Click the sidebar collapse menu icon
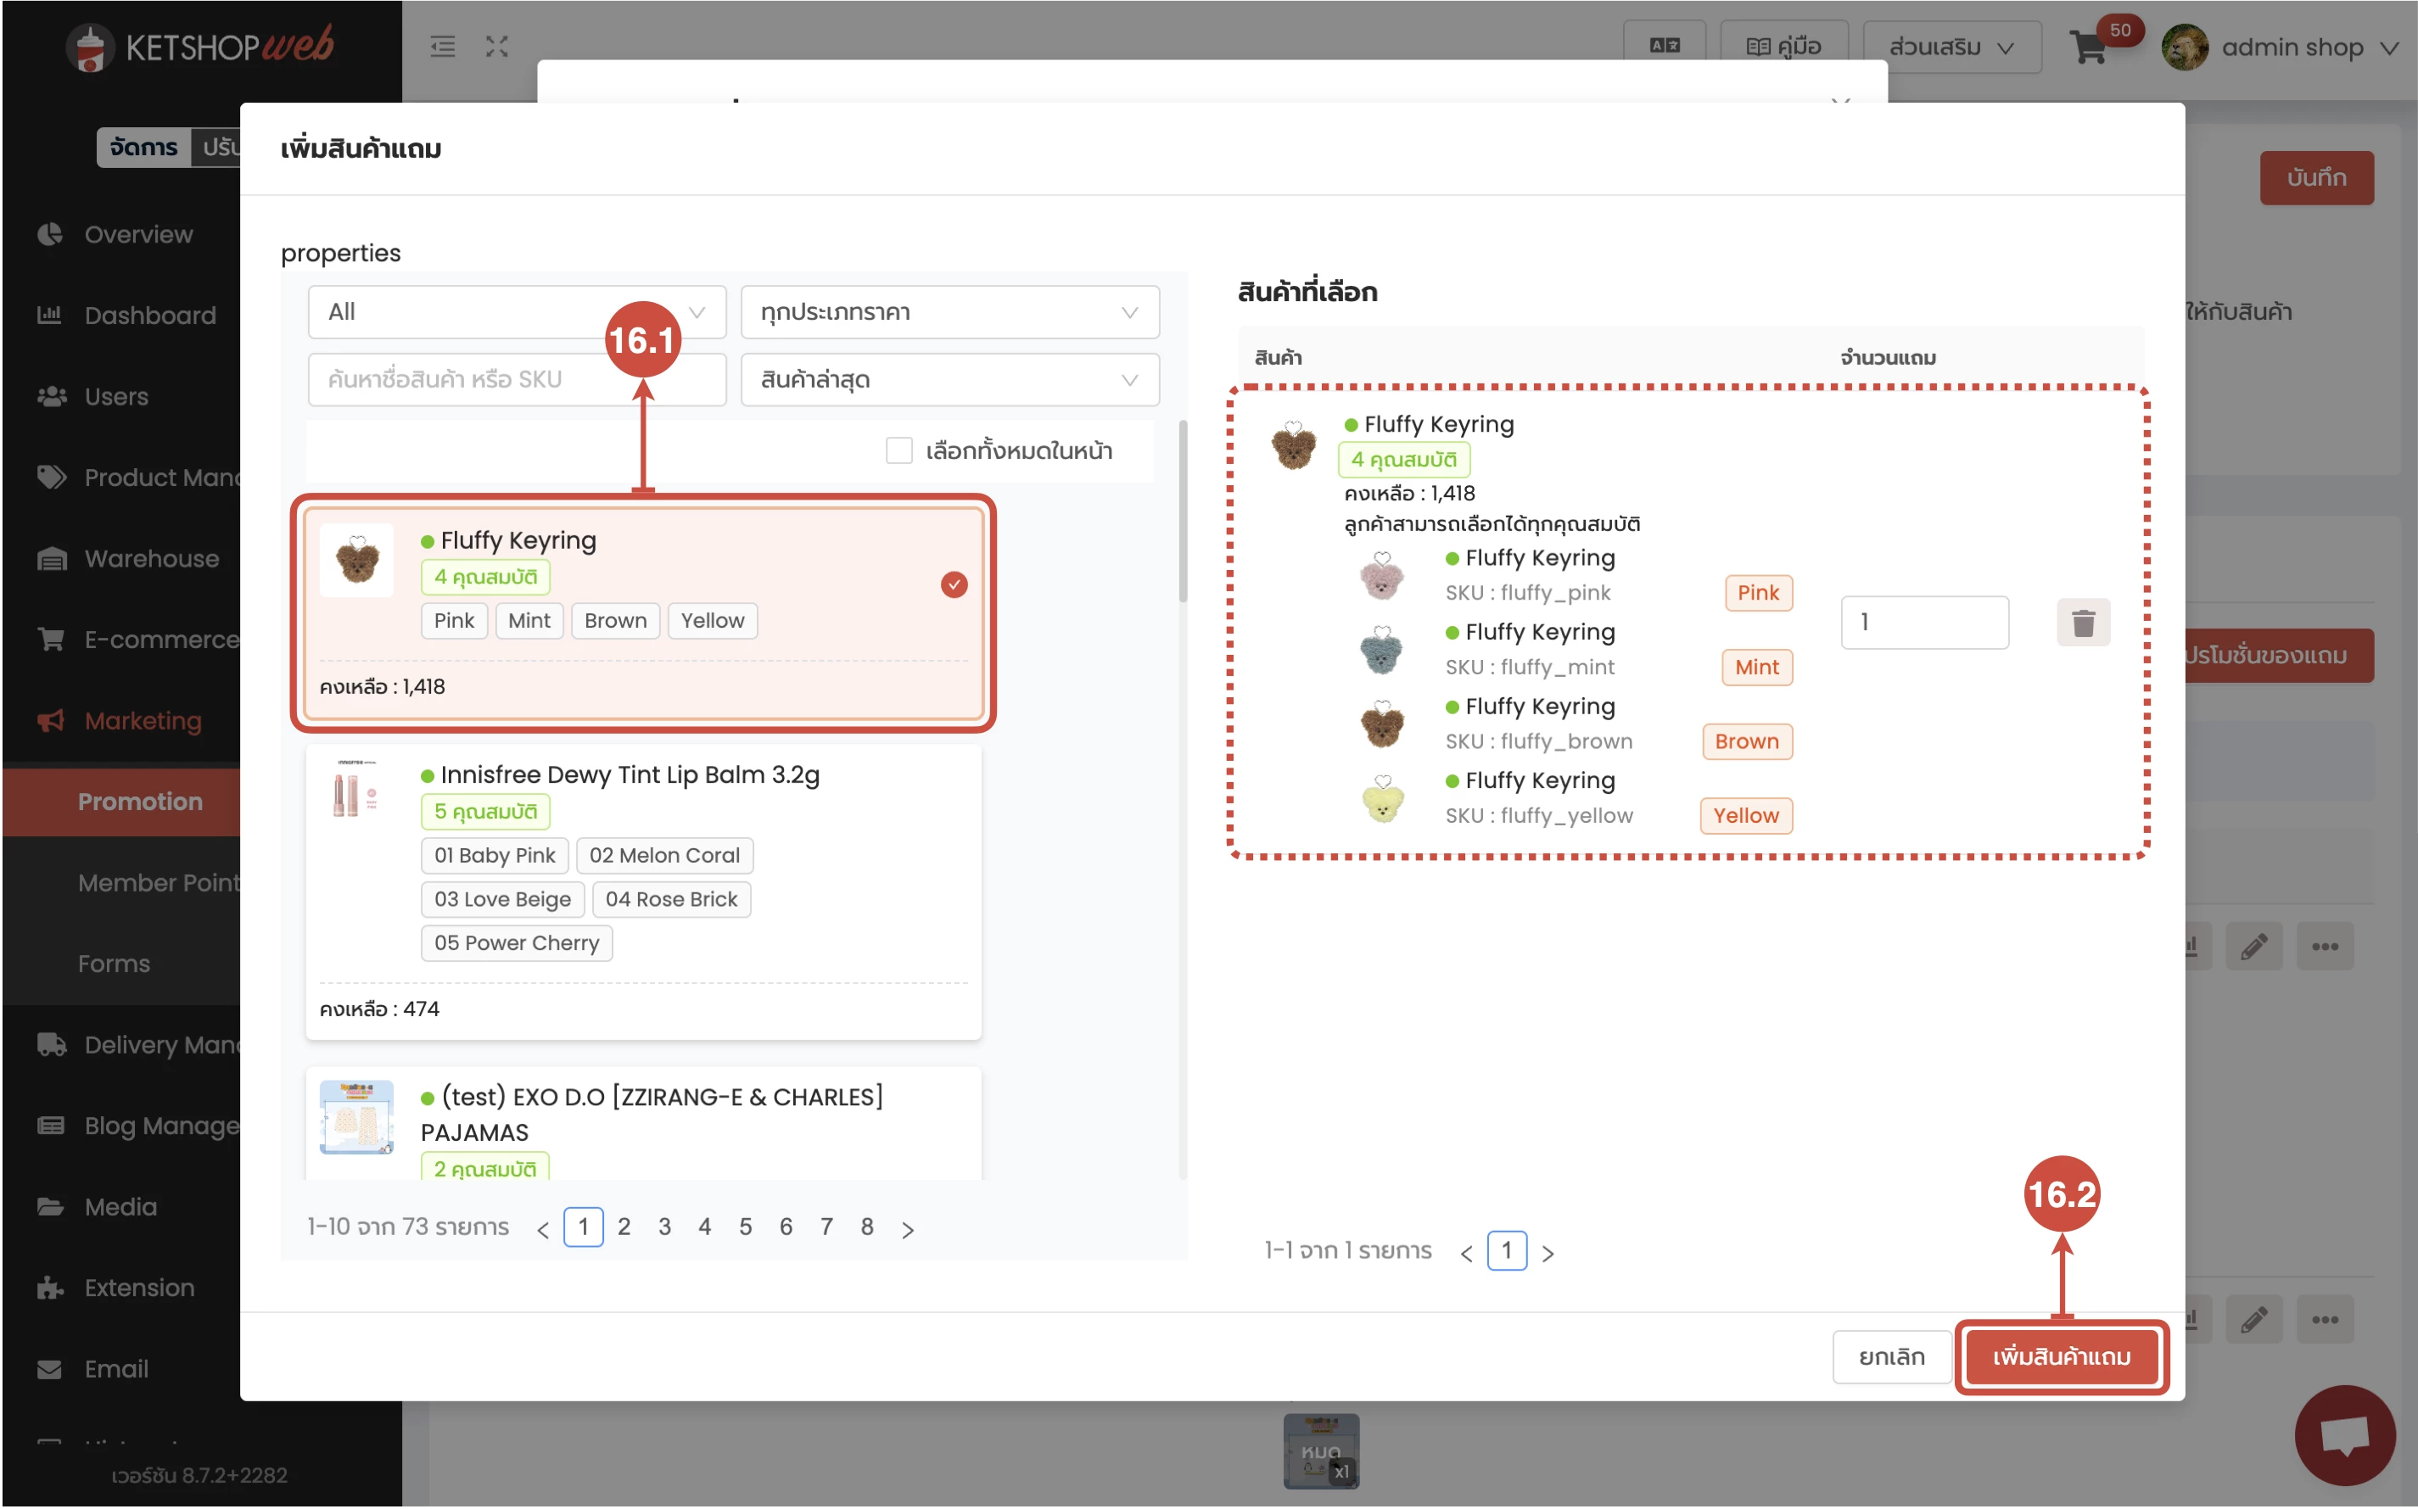The image size is (2418, 1509). (x=442, y=46)
